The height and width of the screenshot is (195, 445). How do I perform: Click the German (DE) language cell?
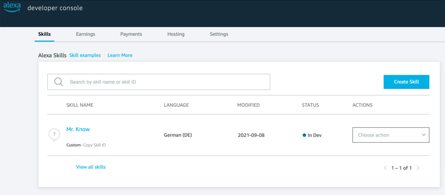178,135
